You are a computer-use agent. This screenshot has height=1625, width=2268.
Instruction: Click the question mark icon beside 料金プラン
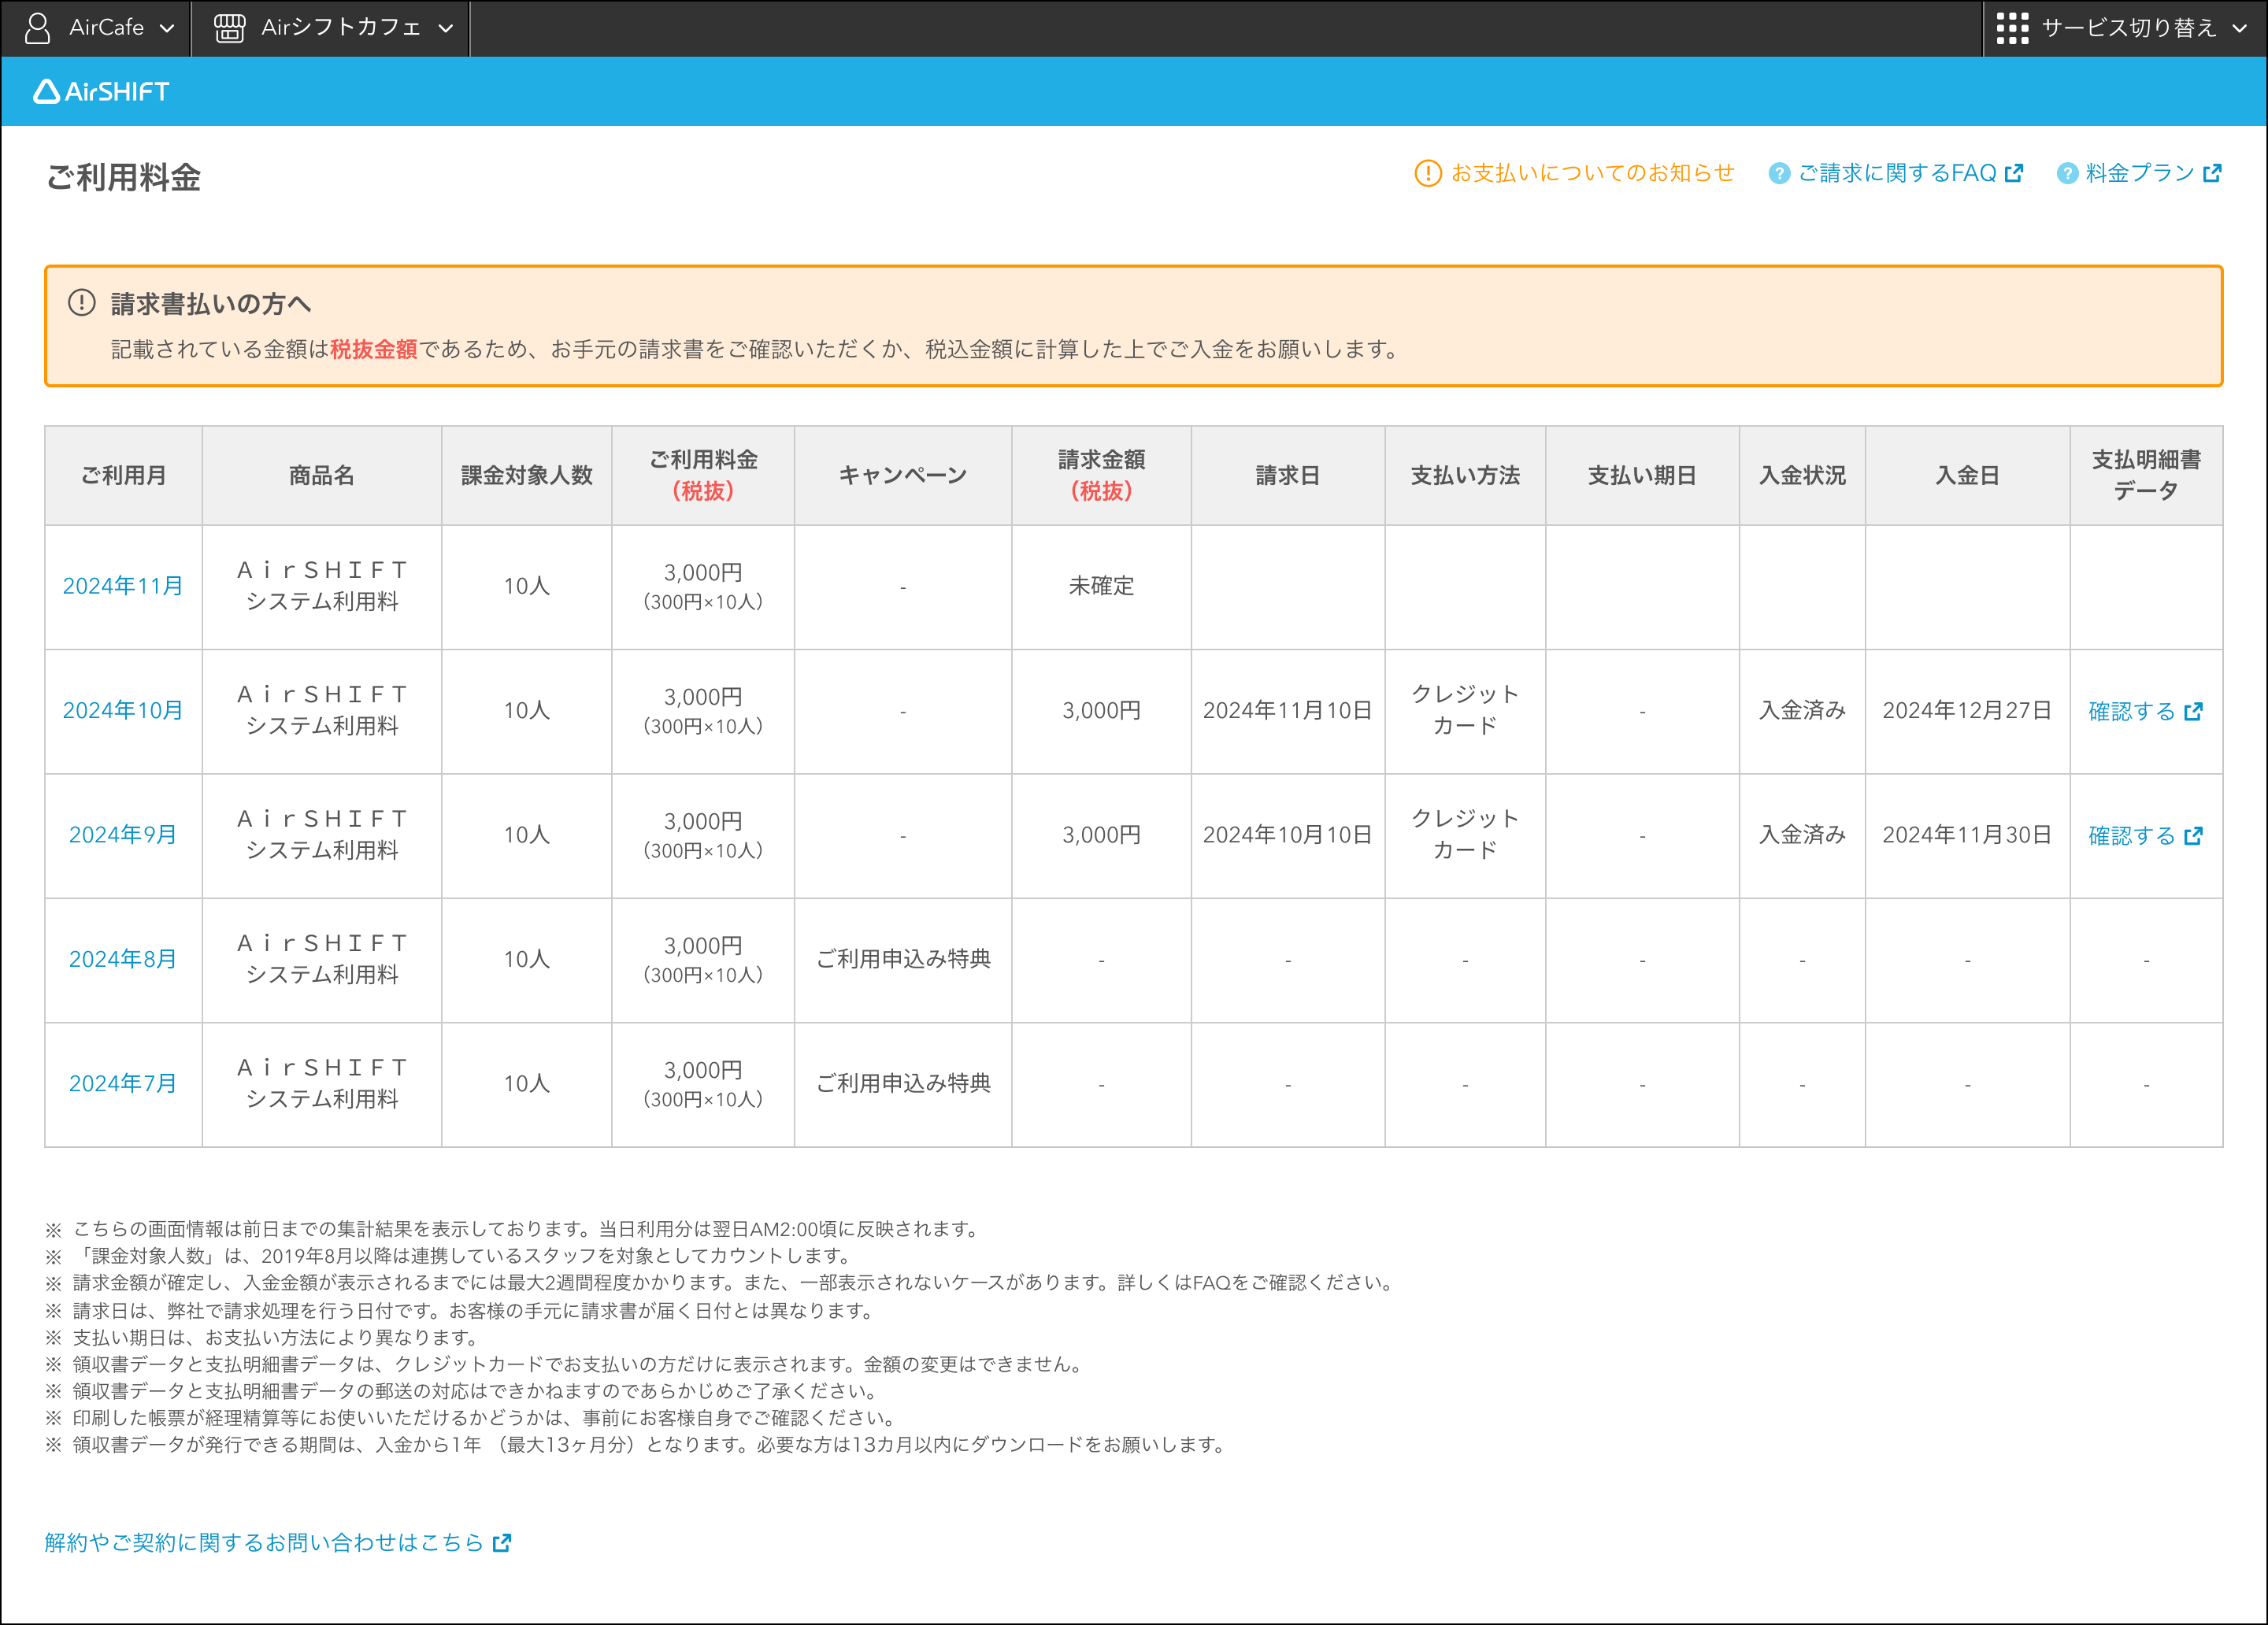(2067, 173)
